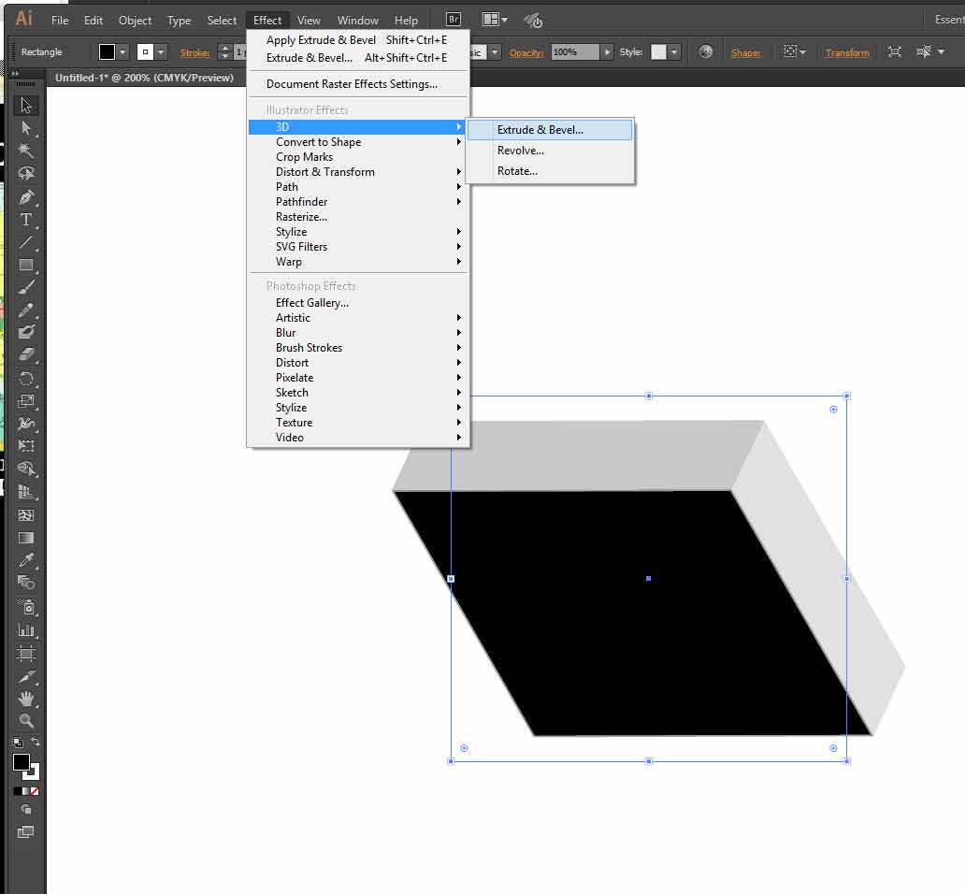Select the Untitled-1 document tab
Image resolution: width=965 pixels, height=894 pixels.
click(x=144, y=78)
